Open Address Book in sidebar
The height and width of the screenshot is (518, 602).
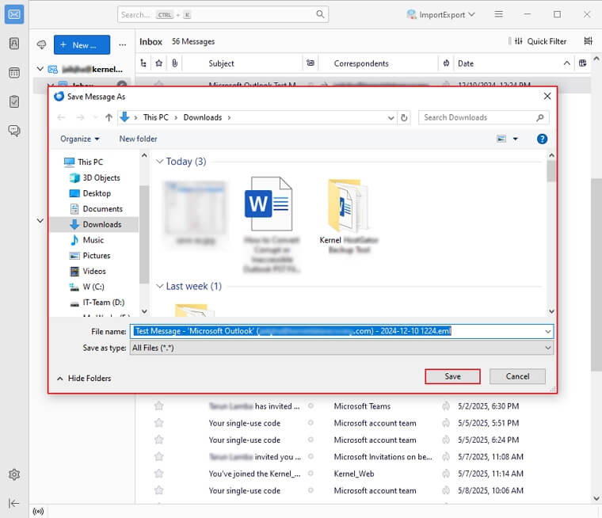tap(14, 44)
